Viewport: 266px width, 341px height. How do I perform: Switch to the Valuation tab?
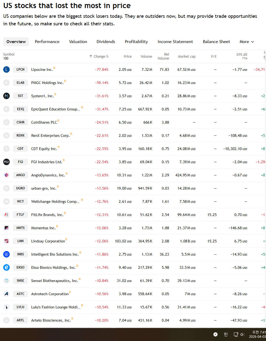click(78, 42)
